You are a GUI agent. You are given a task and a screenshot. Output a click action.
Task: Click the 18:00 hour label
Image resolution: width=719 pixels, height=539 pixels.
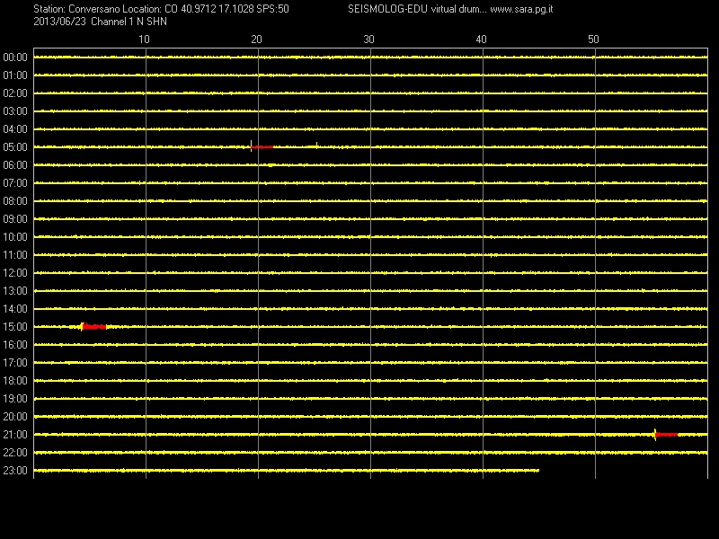[x=15, y=381]
